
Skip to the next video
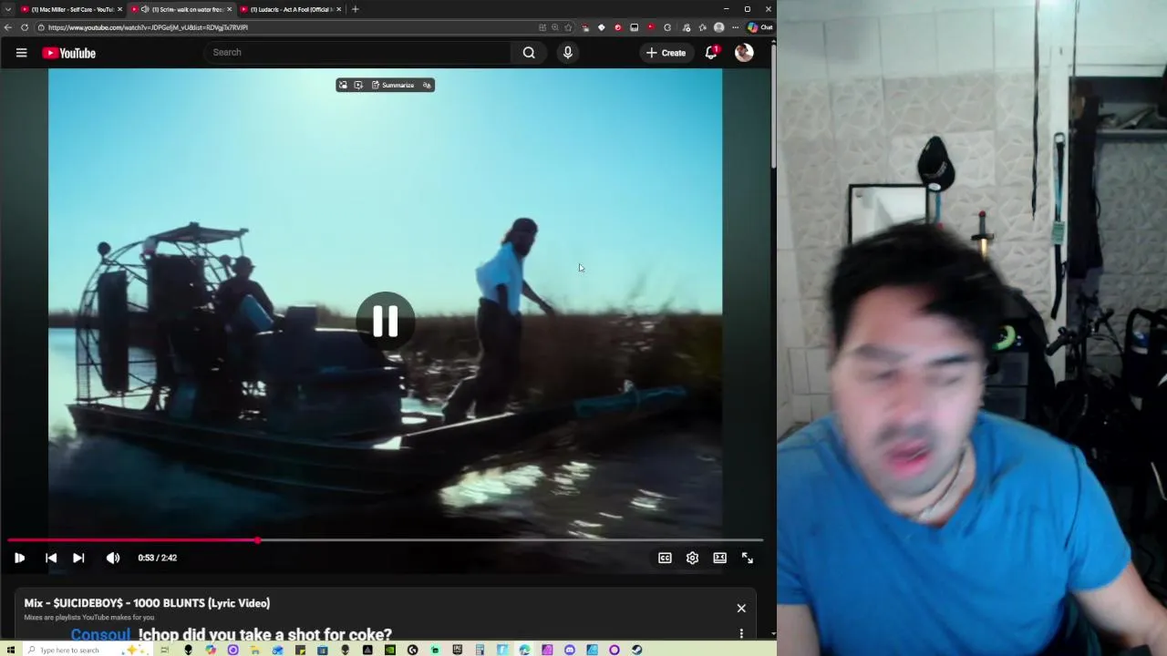tap(78, 558)
